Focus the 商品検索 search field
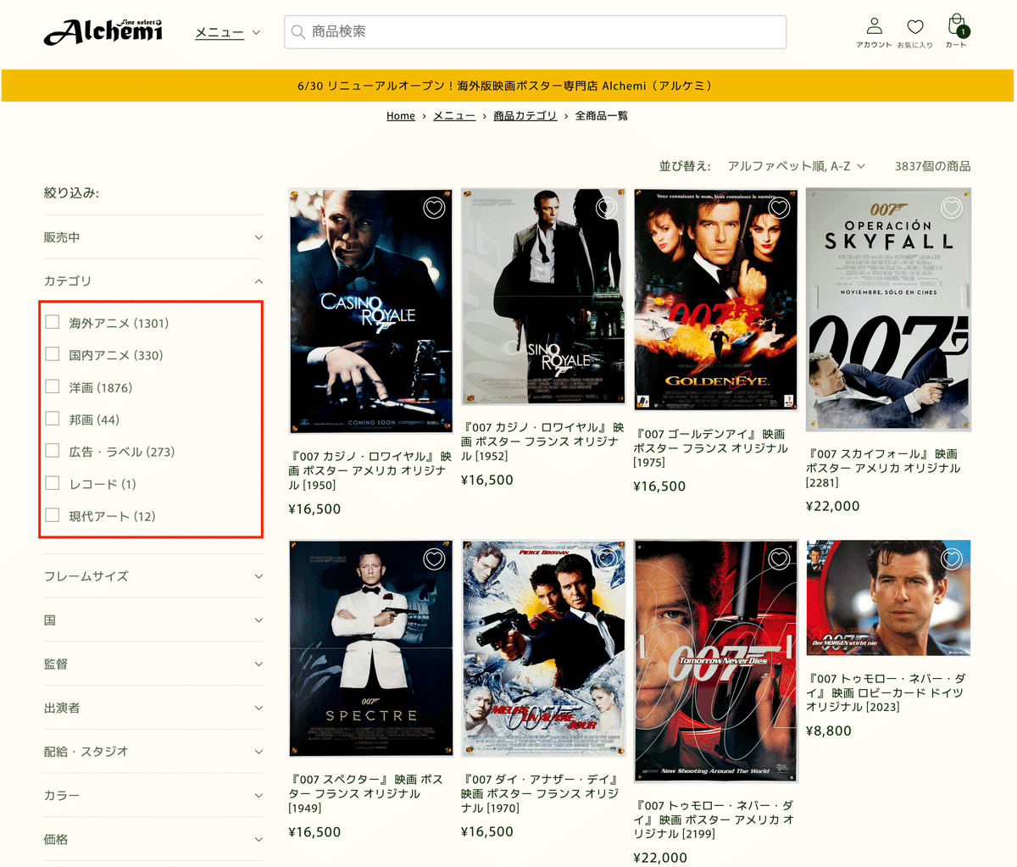This screenshot has width=1017, height=867. point(535,32)
